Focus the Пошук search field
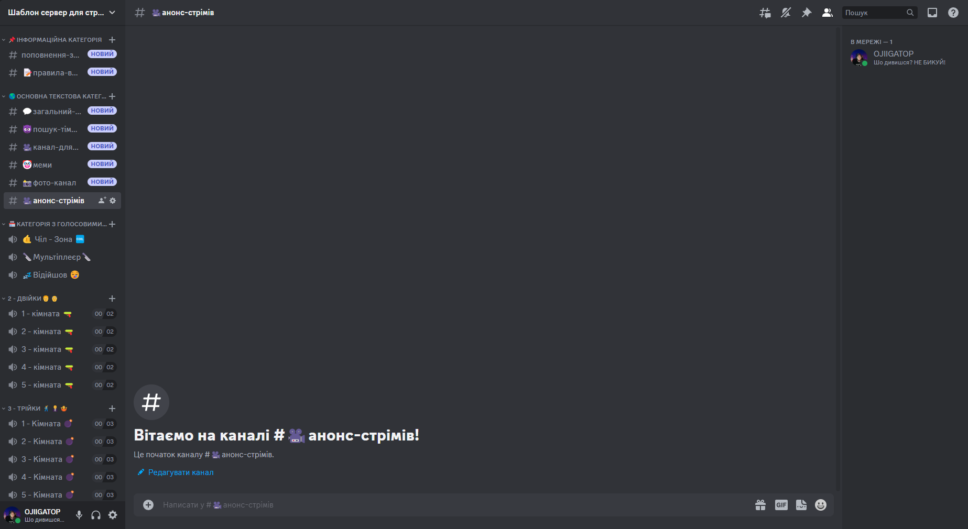Screen dimensions: 968x529 pos(875,13)
